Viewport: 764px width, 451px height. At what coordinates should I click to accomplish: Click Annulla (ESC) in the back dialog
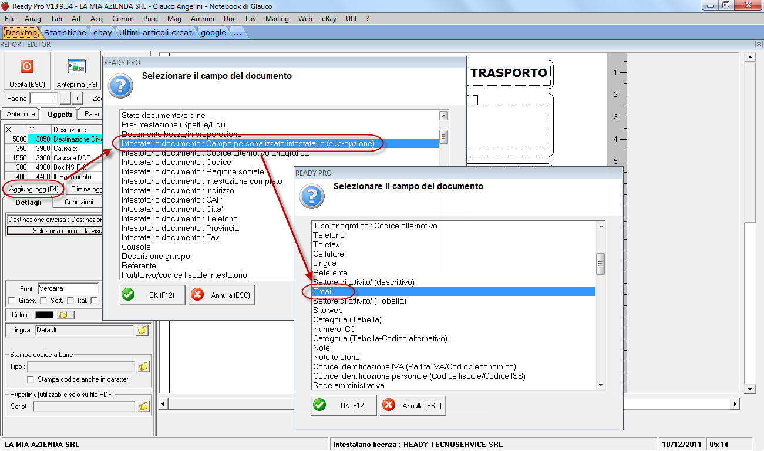[x=221, y=295]
